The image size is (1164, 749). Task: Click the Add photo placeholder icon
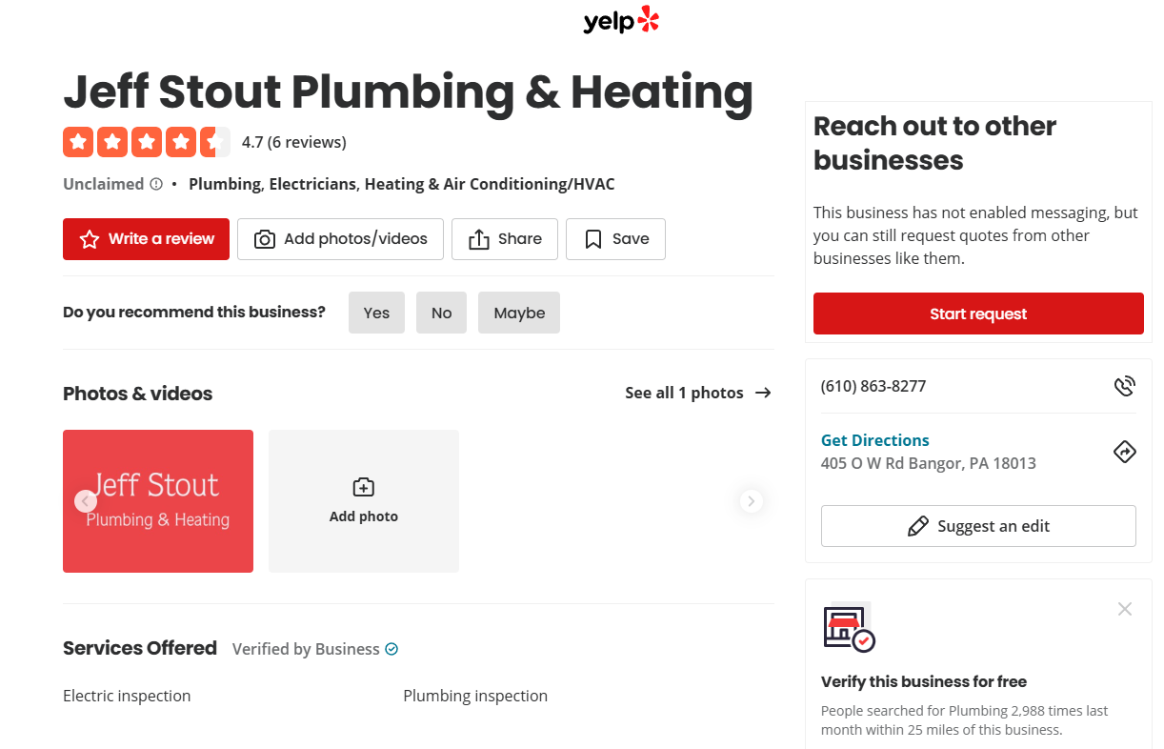point(363,486)
